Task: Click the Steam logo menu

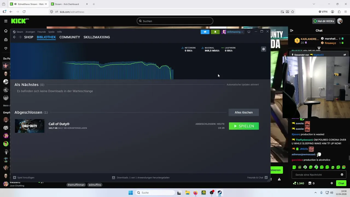Action: tap(18, 32)
